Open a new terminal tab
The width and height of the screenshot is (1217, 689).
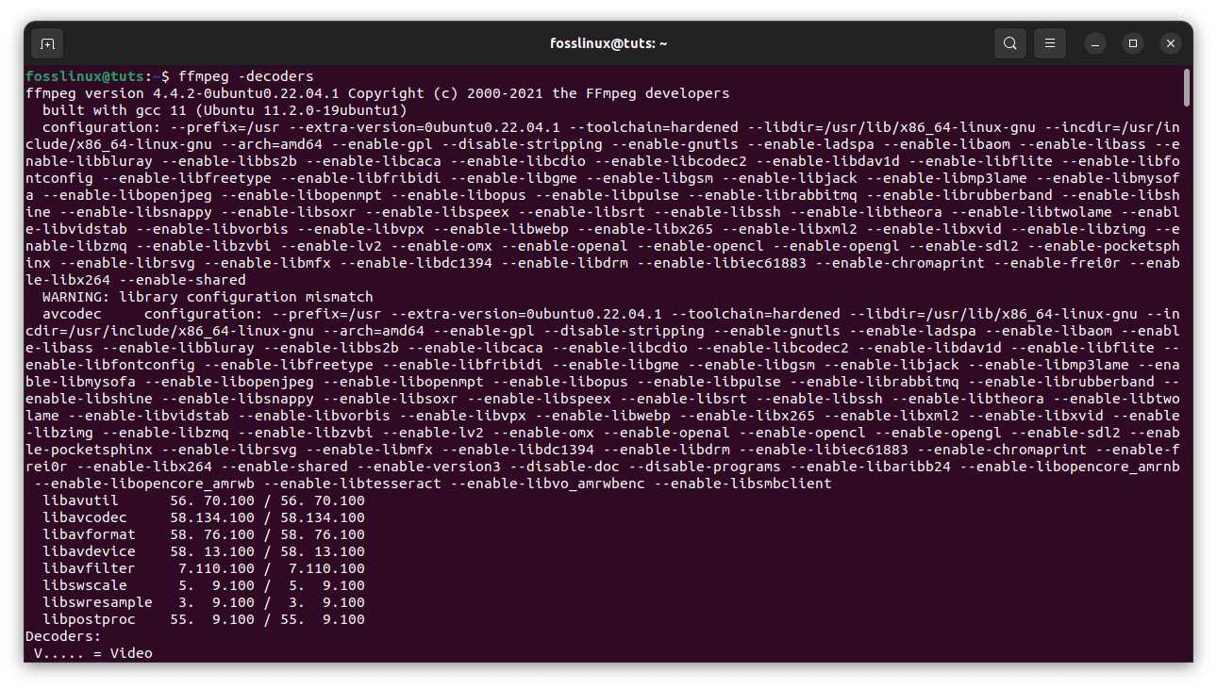[47, 43]
